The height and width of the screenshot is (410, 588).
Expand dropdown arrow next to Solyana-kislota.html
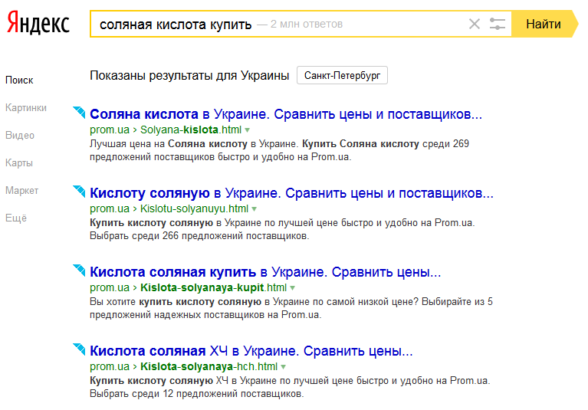(x=247, y=130)
